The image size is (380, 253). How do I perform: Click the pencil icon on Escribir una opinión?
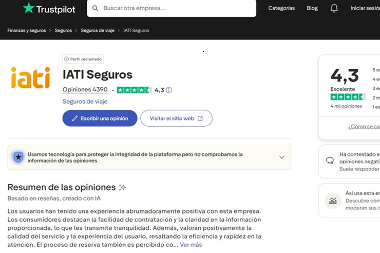tap(74, 119)
